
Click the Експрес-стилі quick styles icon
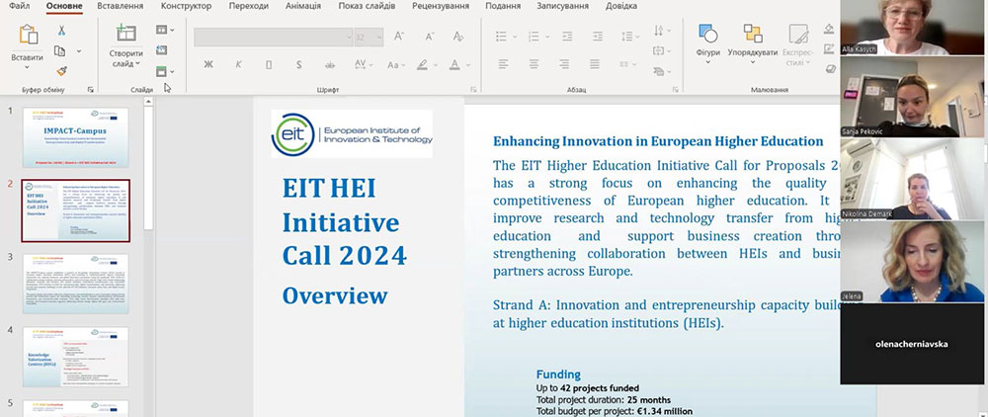coord(798,34)
